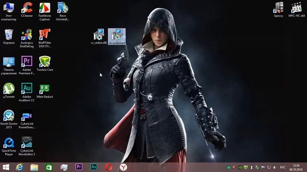307x172 pixels.
Task: Open File Explorer from the taskbar
Action: click(34, 167)
